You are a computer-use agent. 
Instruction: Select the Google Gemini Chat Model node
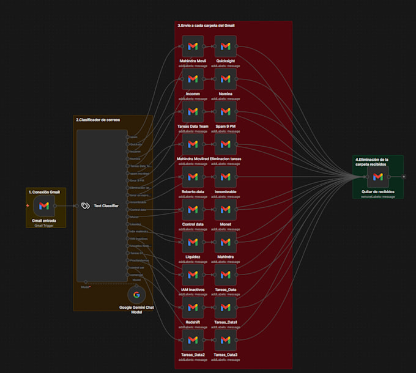point(136,295)
